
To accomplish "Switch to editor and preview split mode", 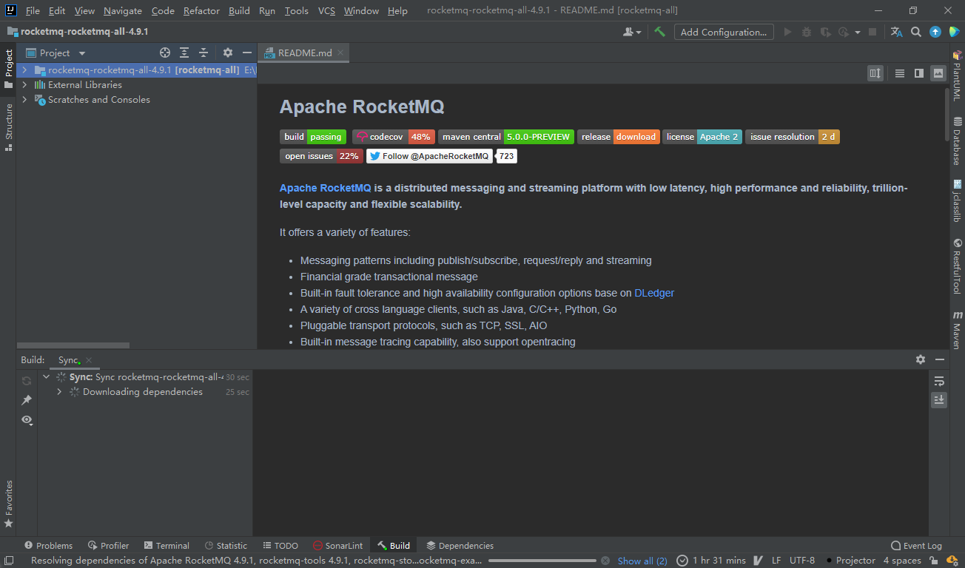I will (x=919, y=73).
